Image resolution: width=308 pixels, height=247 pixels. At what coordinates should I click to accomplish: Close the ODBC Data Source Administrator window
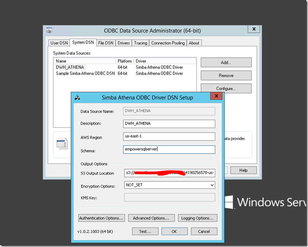click(x=254, y=29)
